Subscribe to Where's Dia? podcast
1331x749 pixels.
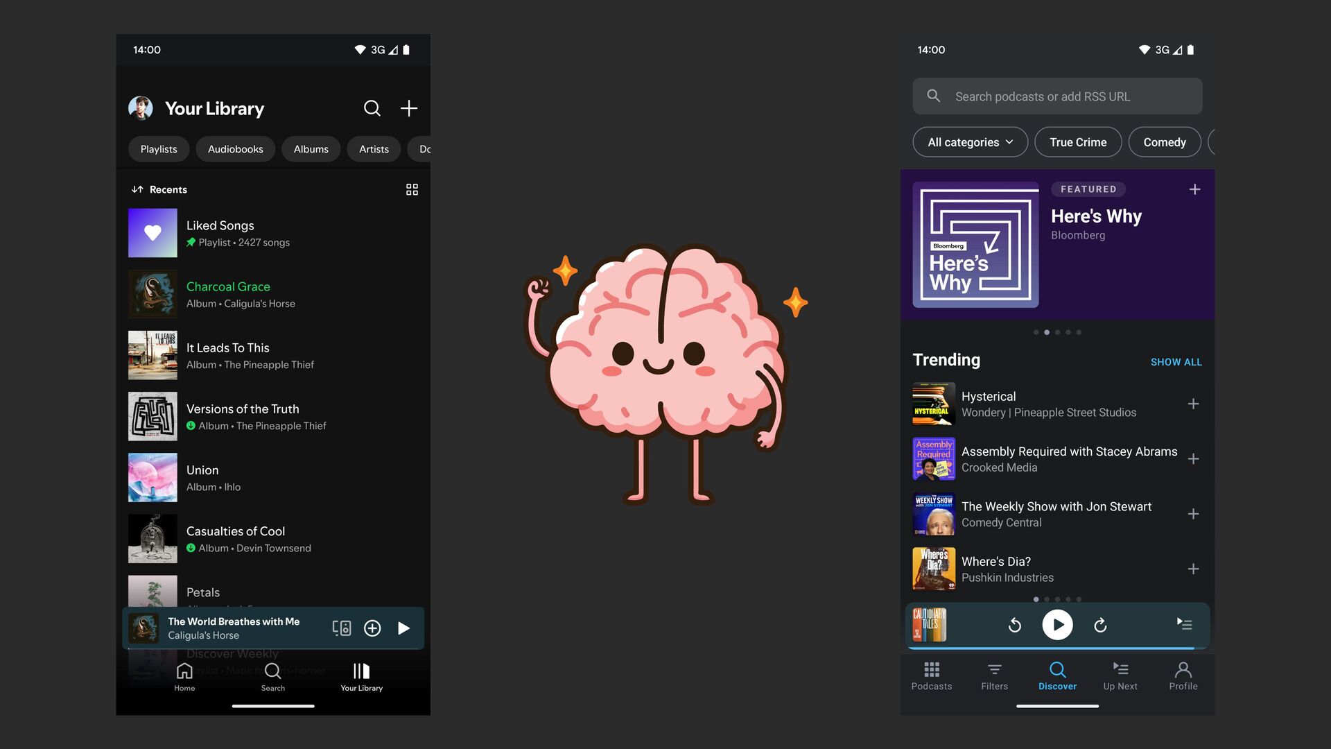coord(1193,569)
